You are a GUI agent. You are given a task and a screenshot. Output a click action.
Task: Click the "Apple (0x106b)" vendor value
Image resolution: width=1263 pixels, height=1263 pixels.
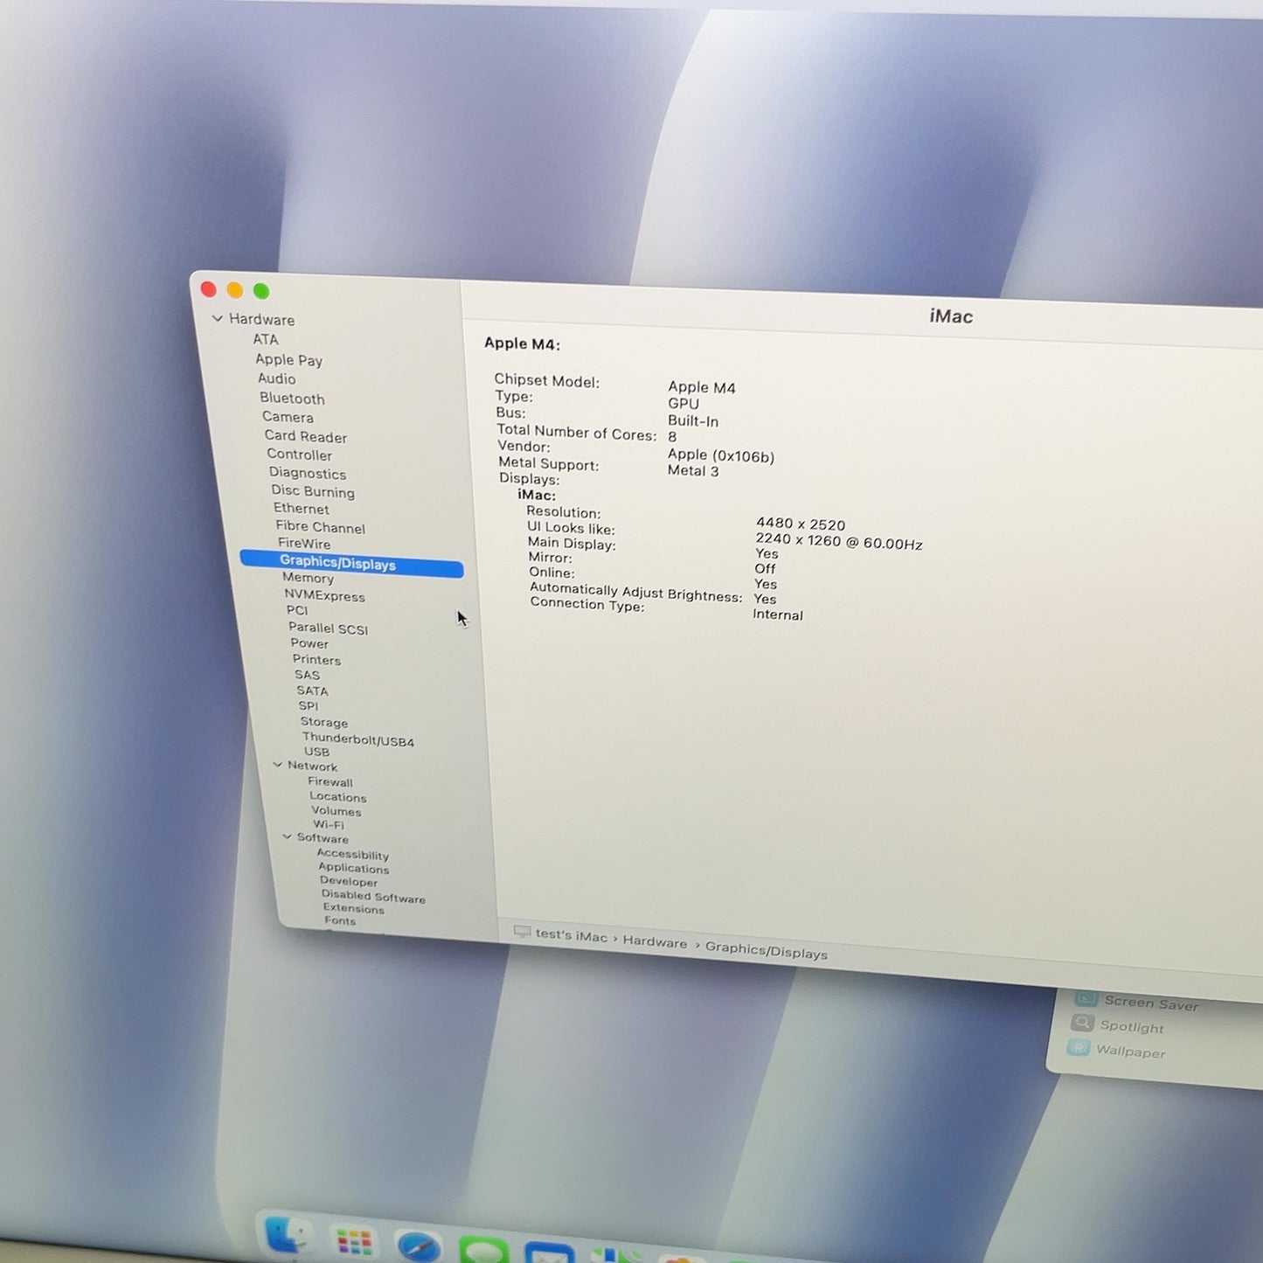720,455
